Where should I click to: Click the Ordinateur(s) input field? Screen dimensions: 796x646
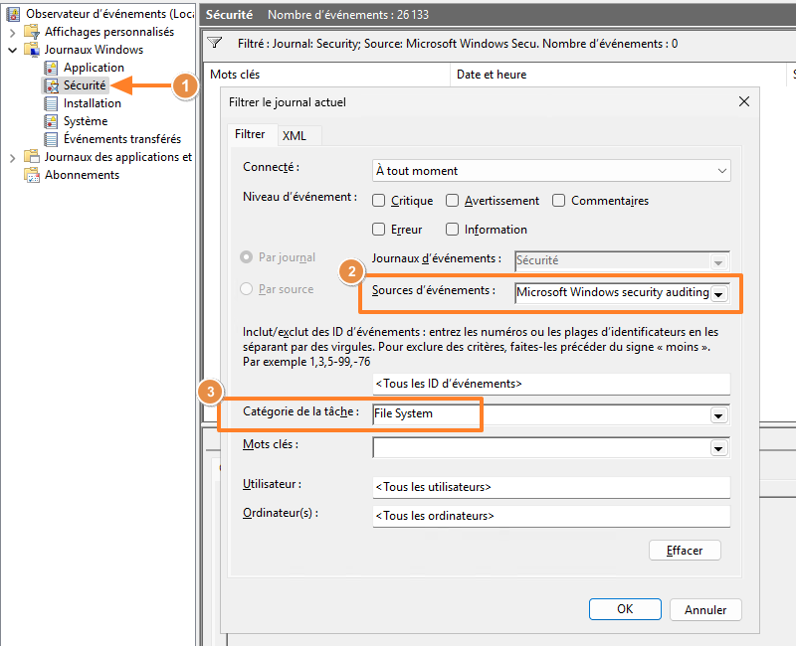click(x=551, y=516)
